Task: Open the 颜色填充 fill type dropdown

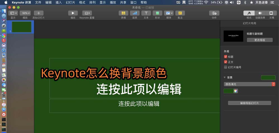Action: pyautogui.click(x=249, y=84)
